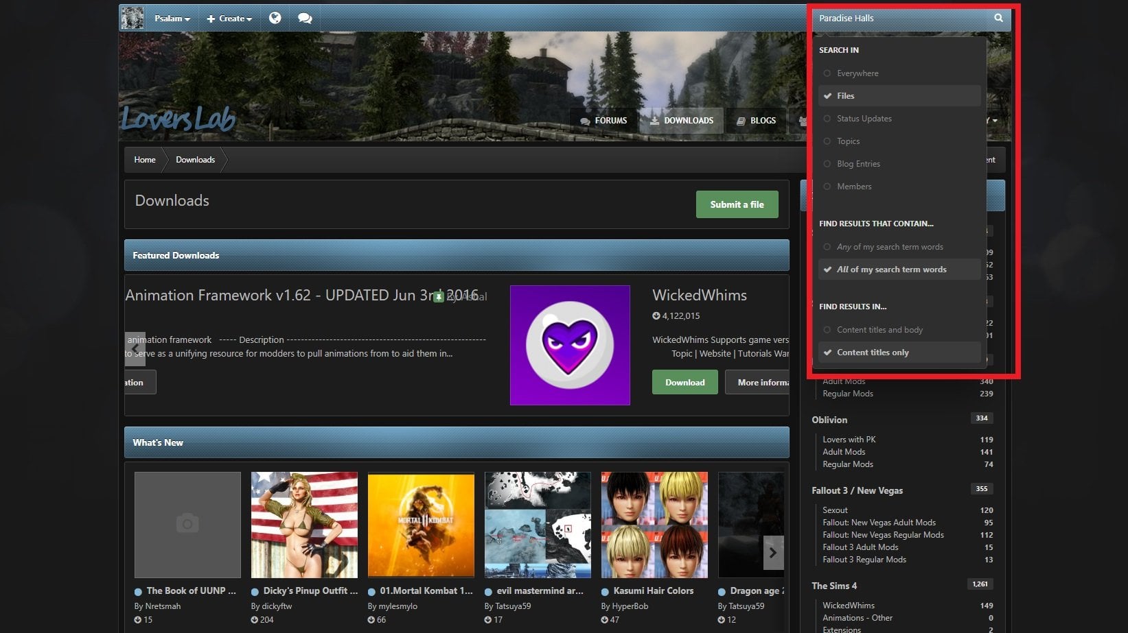Open the Downloads navigation tab

[x=682, y=121]
